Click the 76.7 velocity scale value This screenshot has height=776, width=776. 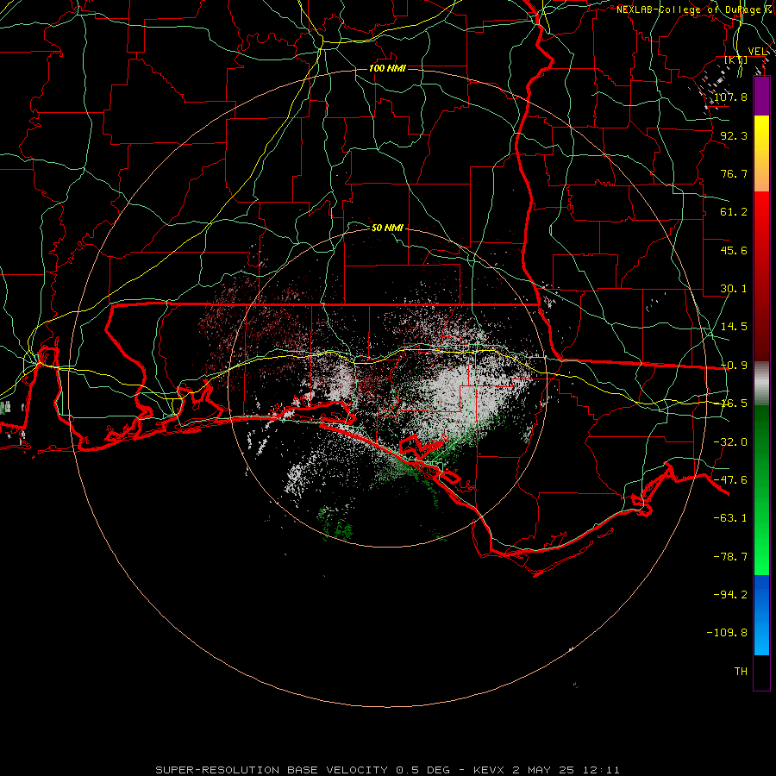pos(734,173)
